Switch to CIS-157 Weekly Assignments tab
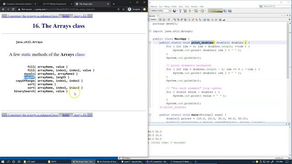 coord(55,4)
